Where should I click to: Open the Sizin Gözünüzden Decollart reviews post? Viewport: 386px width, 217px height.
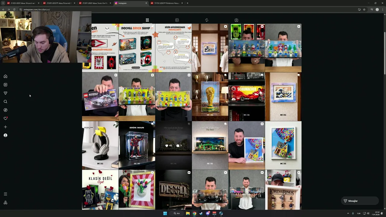coord(173,48)
